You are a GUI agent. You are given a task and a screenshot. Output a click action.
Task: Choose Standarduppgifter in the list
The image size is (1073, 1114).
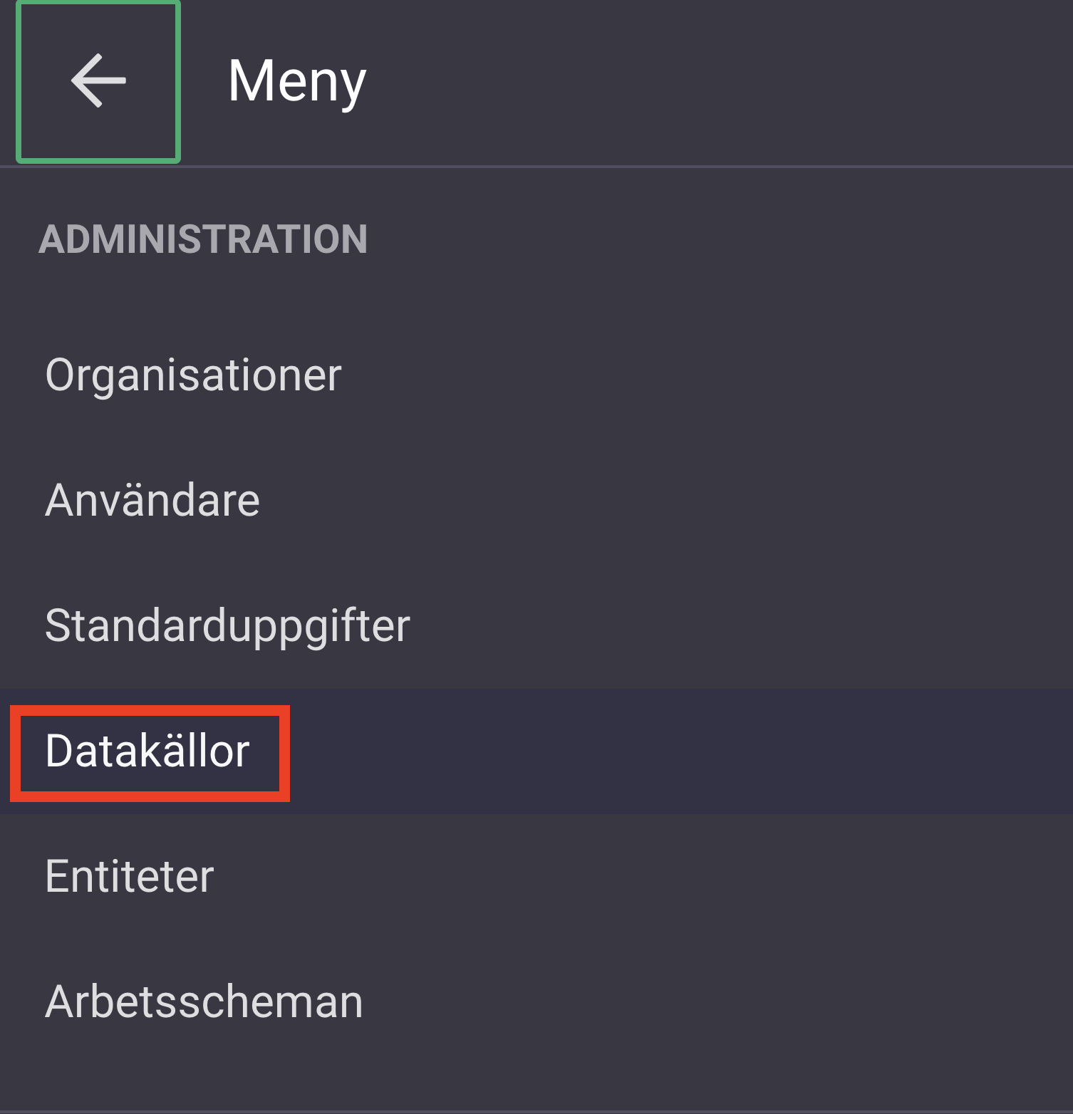(x=227, y=625)
